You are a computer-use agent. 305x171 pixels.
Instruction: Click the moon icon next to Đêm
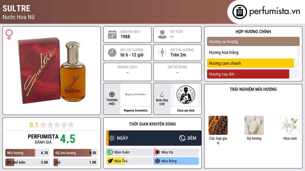pos(182,138)
